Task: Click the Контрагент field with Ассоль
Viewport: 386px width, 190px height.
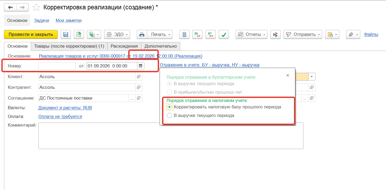Action: (87, 88)
